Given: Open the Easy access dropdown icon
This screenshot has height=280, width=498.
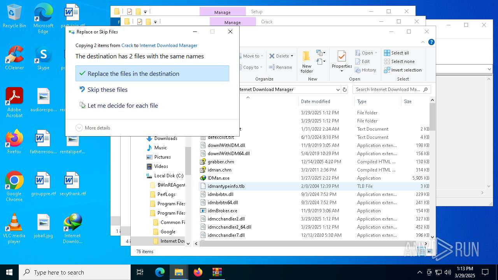Looking at the screenshot, I should click(x=321, y=61).
